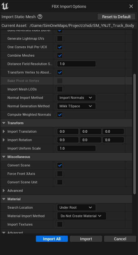Open the Normal Import Method dropdown
Screen dimensions: 138x255
pyautogui.click(x=76, y=98)
